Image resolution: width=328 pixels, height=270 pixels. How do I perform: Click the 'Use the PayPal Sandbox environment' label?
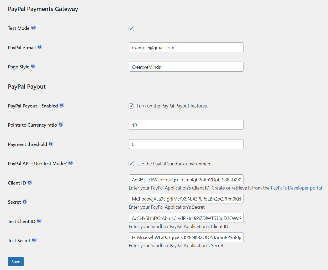click(174, 164)
